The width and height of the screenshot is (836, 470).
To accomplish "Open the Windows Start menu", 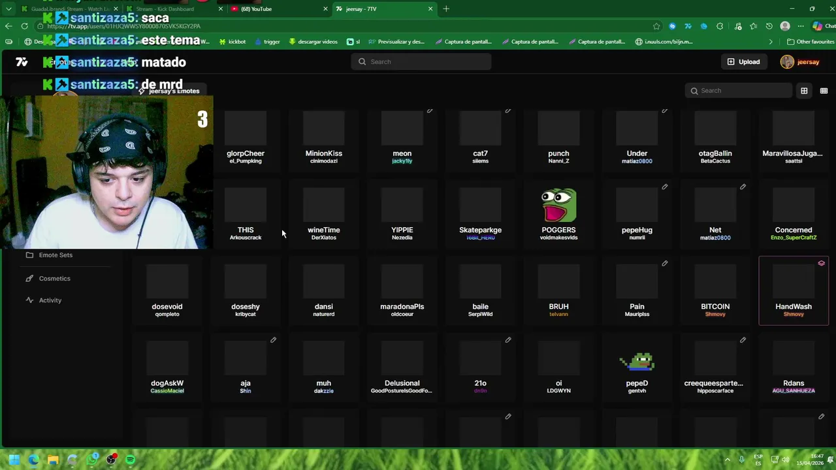I will coord(14,460).
